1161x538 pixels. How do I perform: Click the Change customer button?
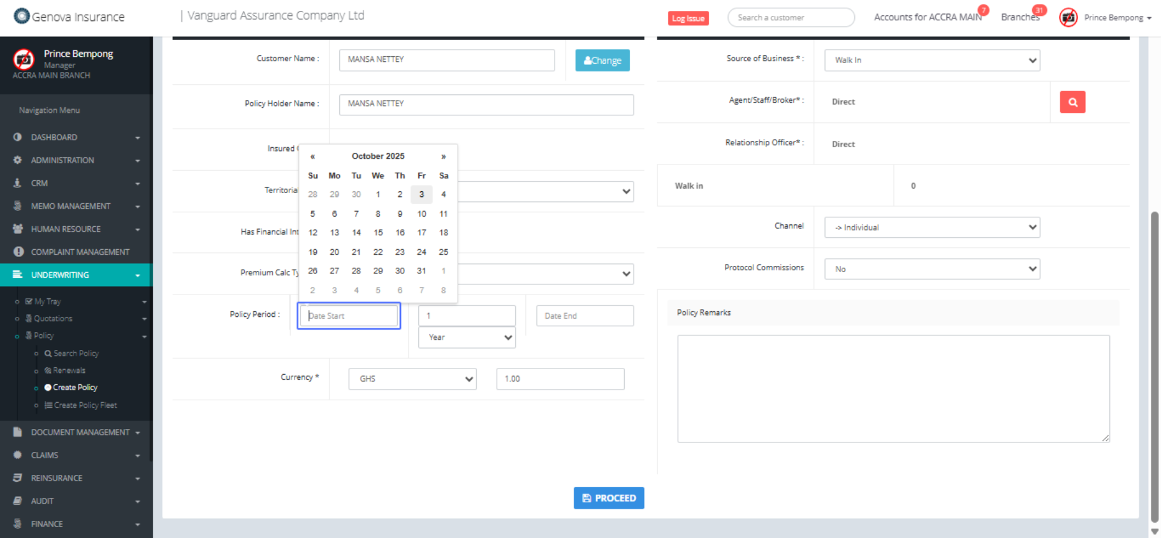click(602, 61)
